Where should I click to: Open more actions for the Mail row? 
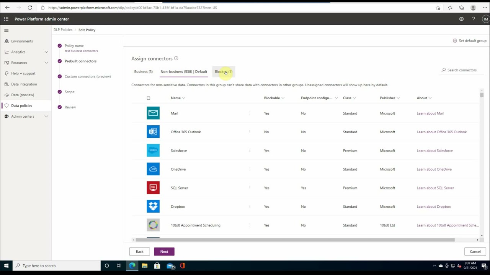[250, 113]
